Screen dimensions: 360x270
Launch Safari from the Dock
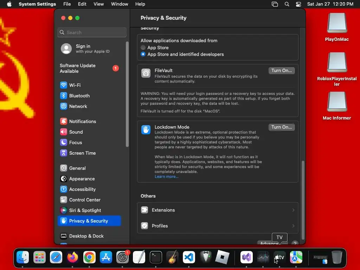(56, 257)
